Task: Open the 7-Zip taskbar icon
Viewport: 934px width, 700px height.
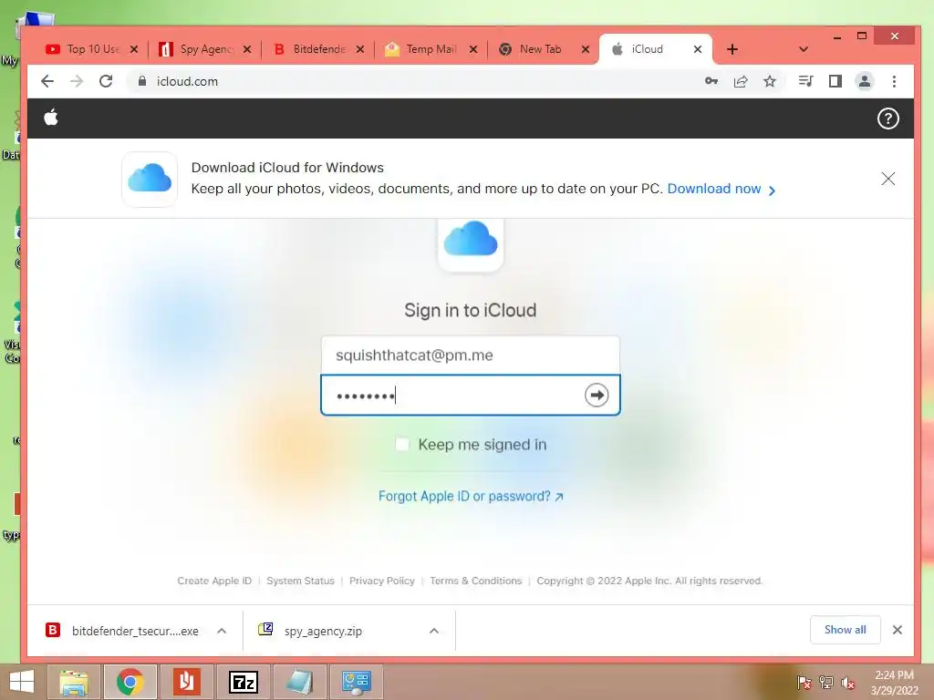Action: coord(244,682)
